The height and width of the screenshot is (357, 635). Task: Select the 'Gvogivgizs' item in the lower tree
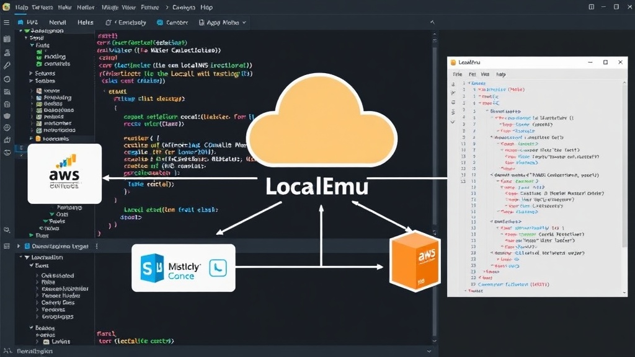point(58,317)
